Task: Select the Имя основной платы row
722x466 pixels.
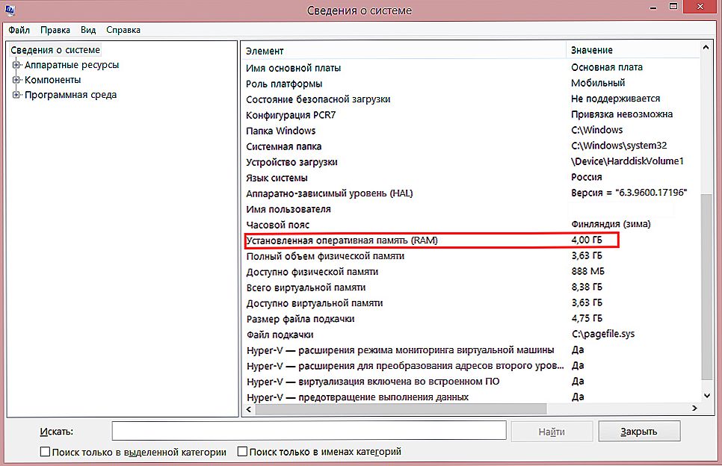Action: point(471,68)
